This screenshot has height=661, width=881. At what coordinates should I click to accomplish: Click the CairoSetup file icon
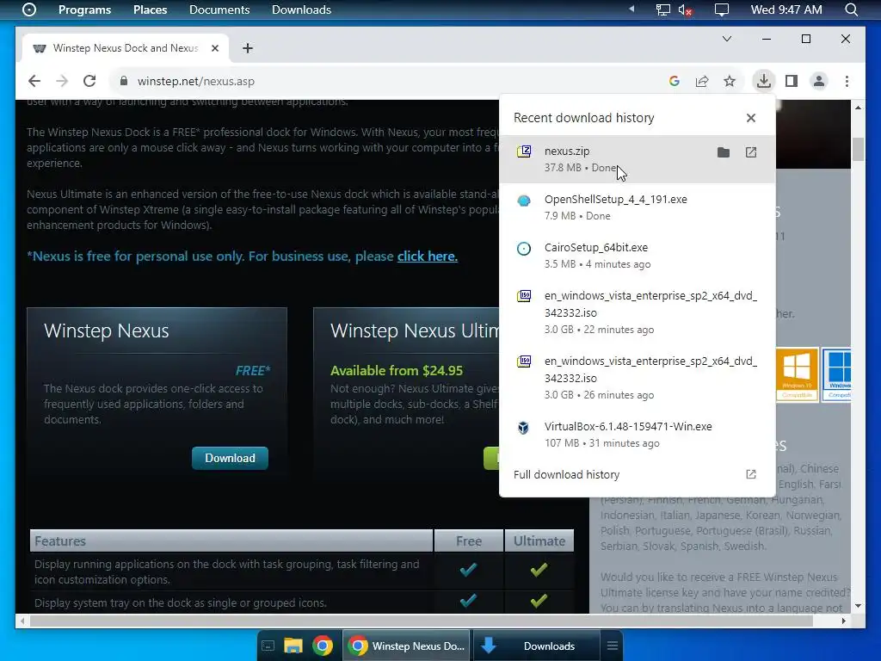pyautogui.click(x=524, y=249)
